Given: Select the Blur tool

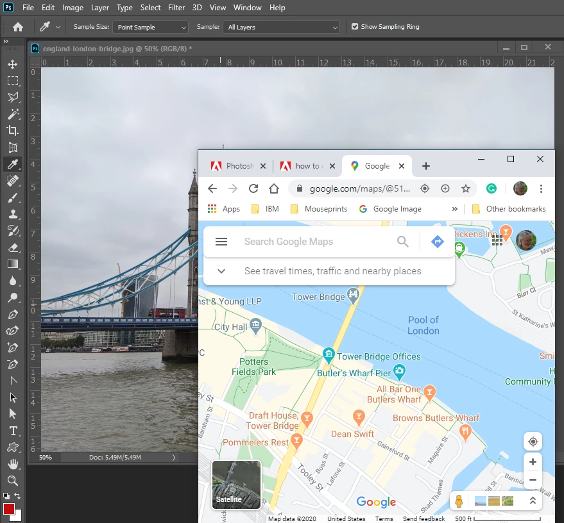Looking at the screenshot, I should 13,281.
